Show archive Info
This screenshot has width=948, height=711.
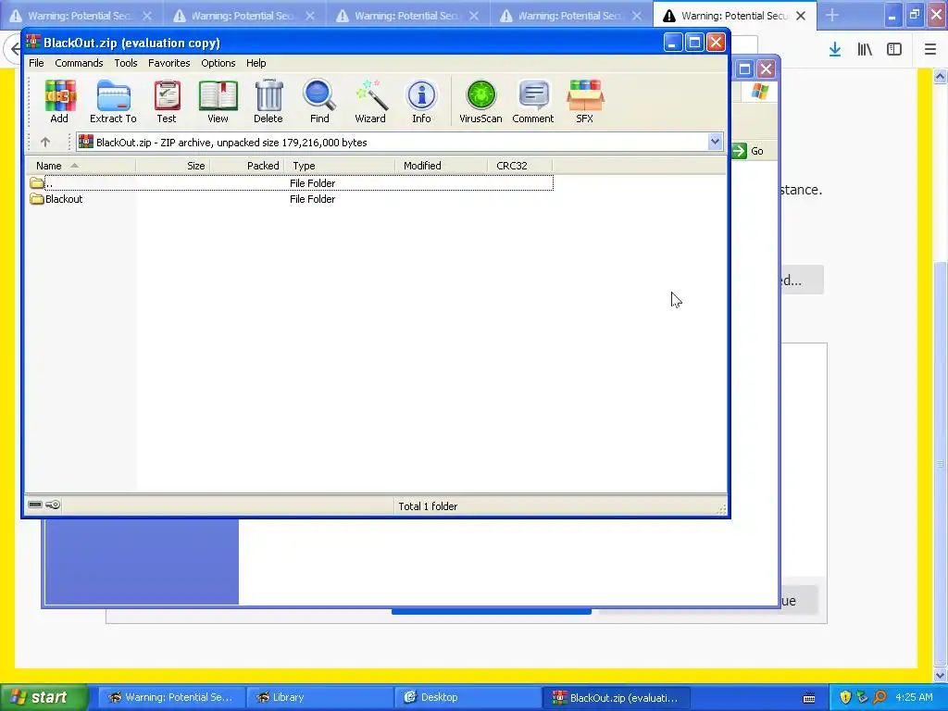point(421,101)
